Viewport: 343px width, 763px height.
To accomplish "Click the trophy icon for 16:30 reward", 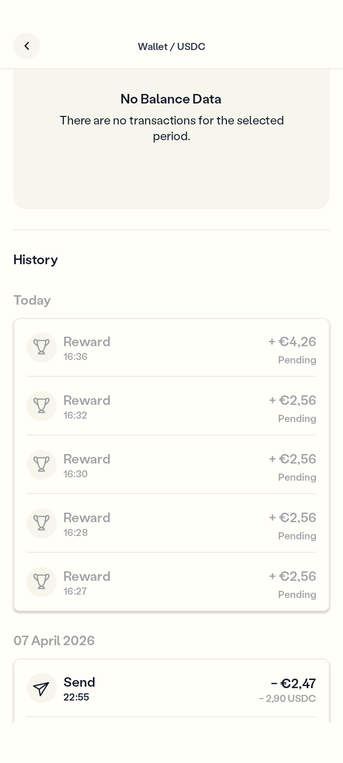I will pos(41,464).
